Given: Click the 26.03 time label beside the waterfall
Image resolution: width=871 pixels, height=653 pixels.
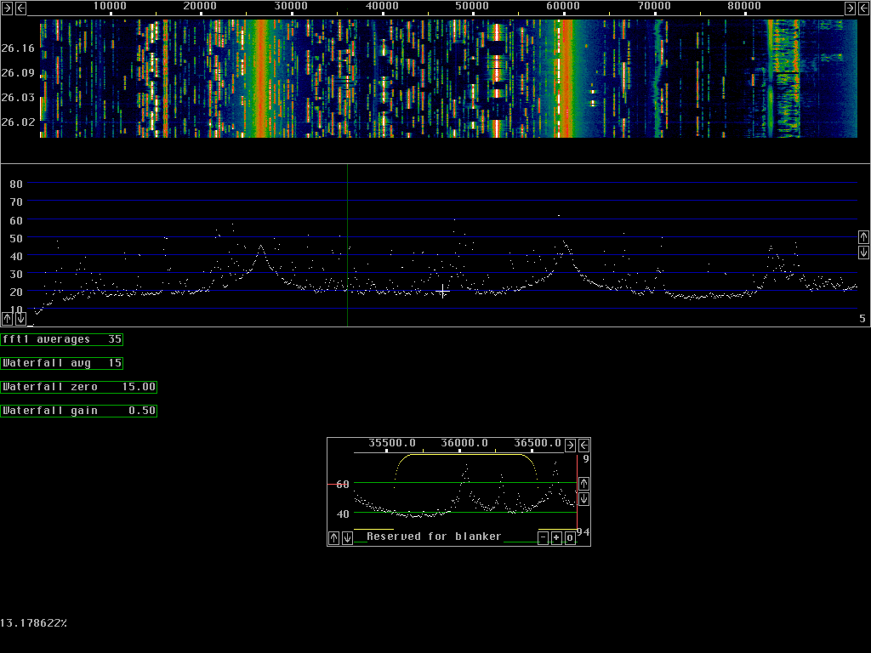Looking at the screenshot, I should coord(18,97).
